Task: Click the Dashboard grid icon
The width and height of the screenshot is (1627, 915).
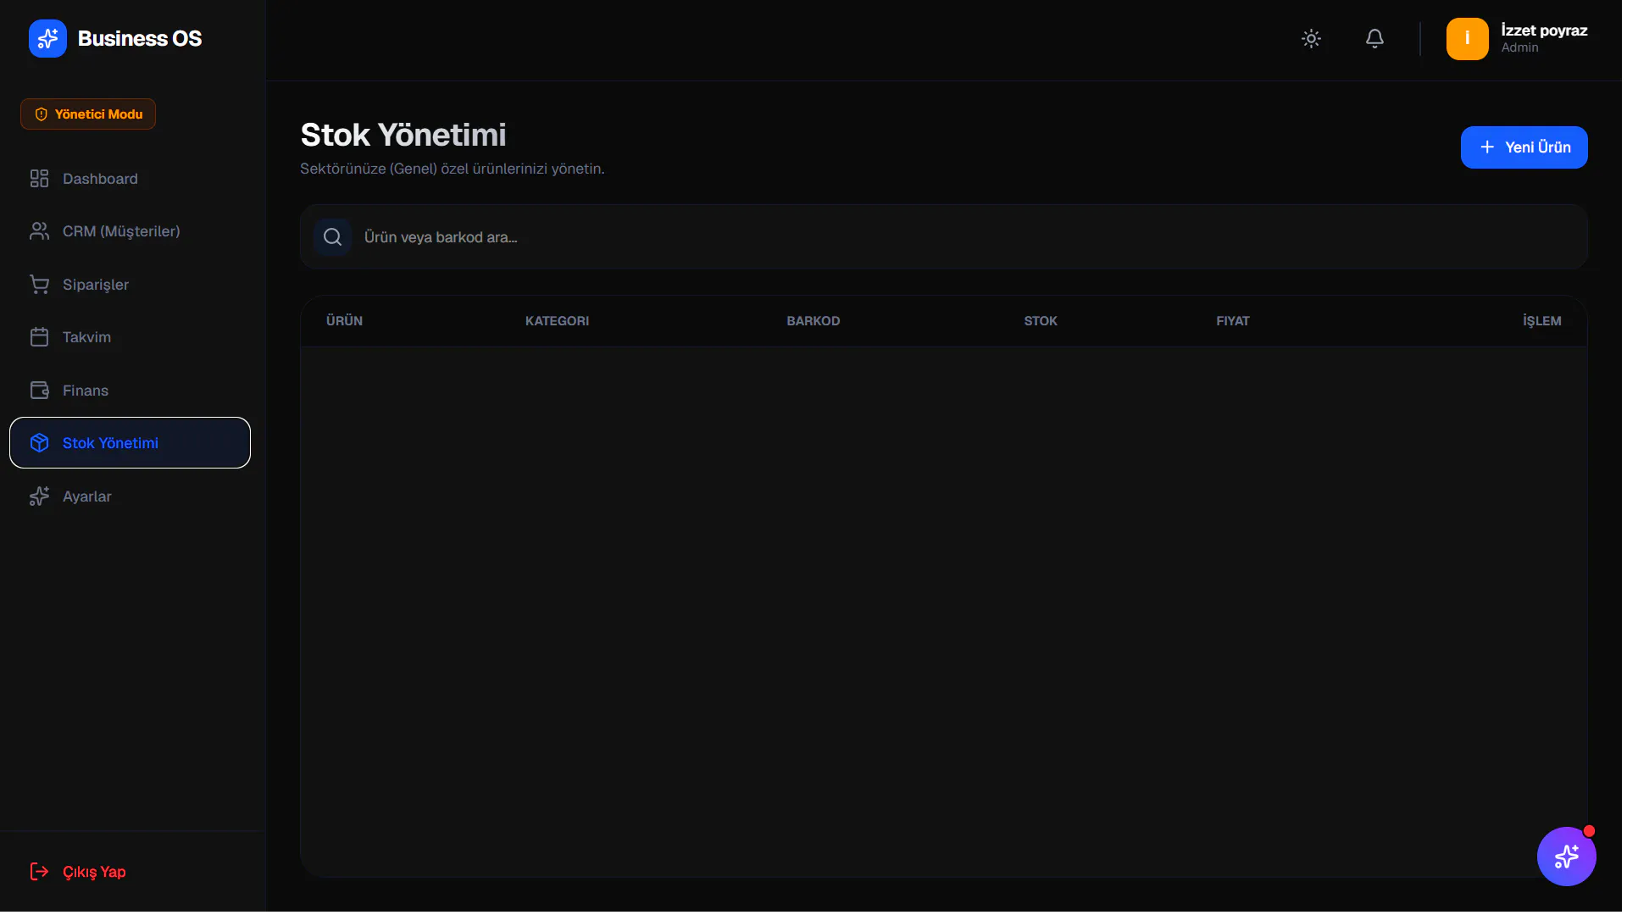Action: coord(39,179)
